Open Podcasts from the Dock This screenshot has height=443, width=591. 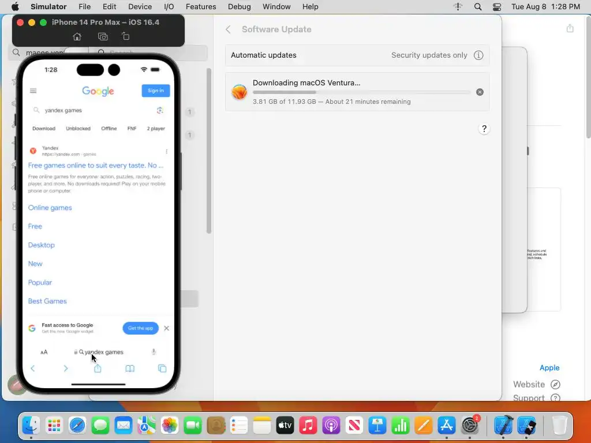coord(331,426)
